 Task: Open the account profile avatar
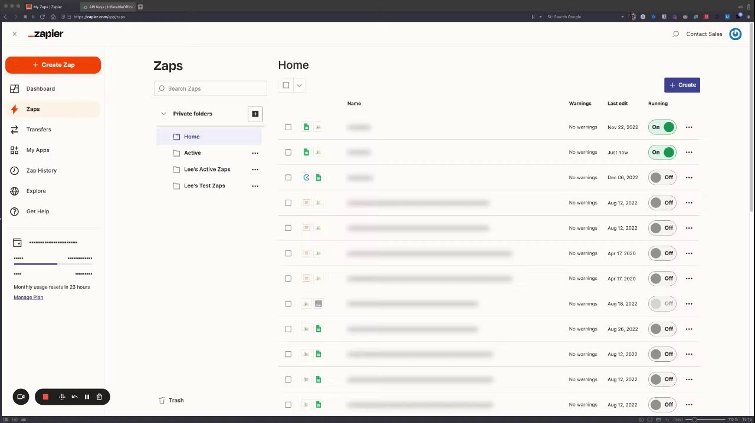pyautogui.click(x=735, y=34)
